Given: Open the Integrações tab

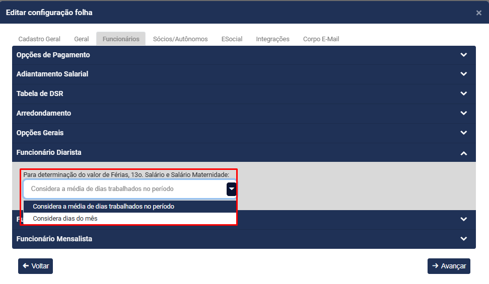Looking at the screenshot, I should point(272,39).
